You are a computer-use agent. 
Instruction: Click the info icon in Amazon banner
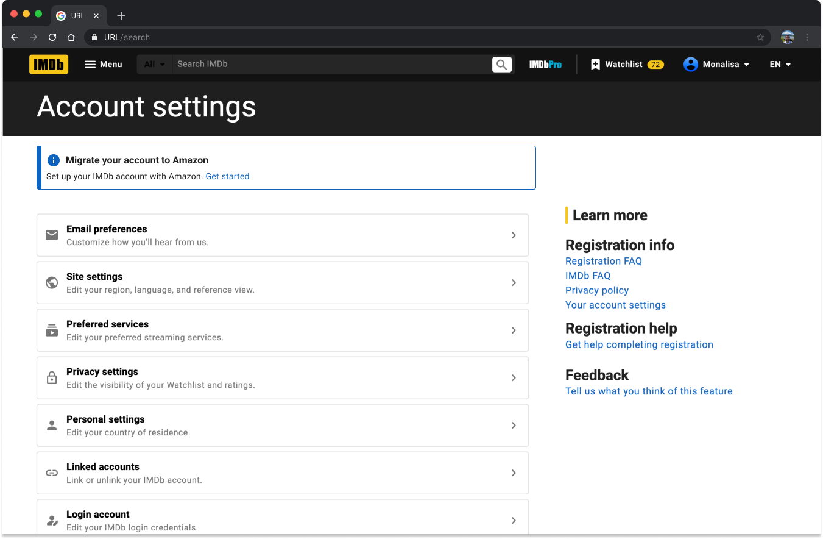point(54,160)
